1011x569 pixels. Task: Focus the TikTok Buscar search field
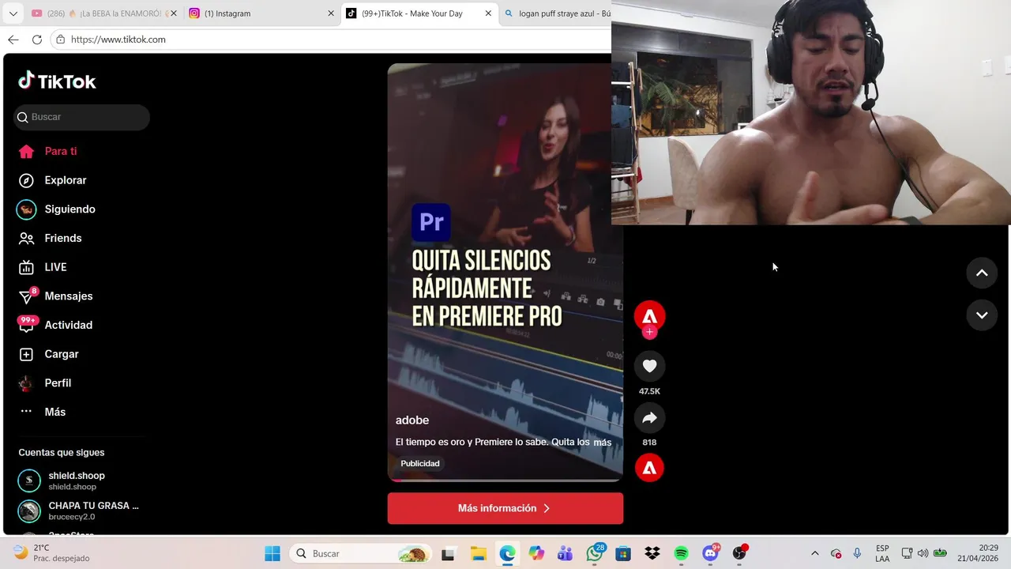tap(81, 117)
